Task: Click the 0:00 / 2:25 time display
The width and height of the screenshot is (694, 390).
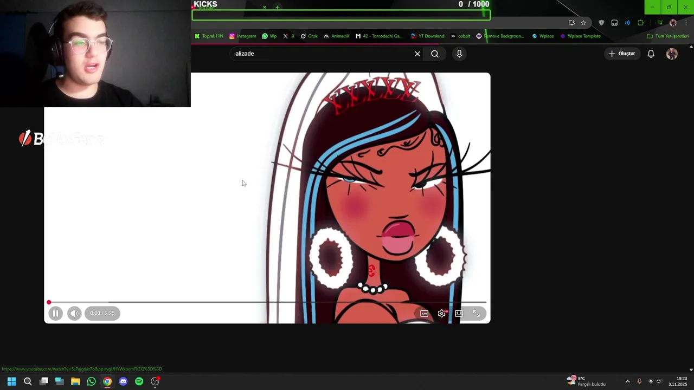Action: point(102,313)
